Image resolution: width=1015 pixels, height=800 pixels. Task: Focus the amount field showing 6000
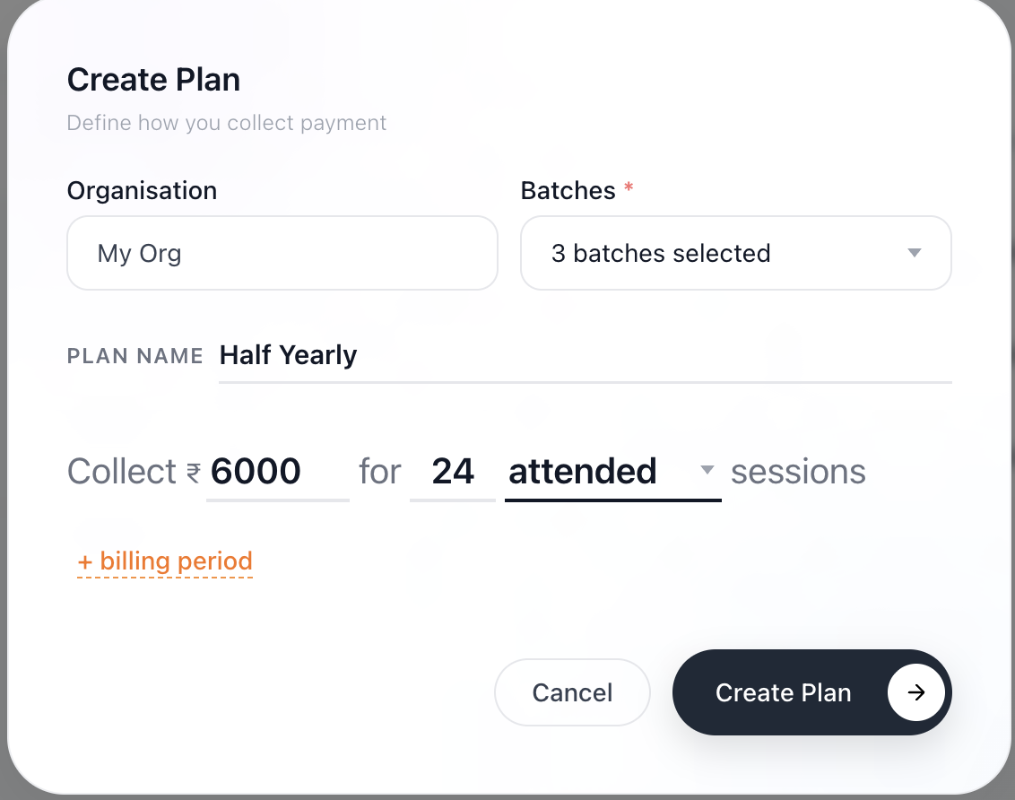click(x=278, y=472)
